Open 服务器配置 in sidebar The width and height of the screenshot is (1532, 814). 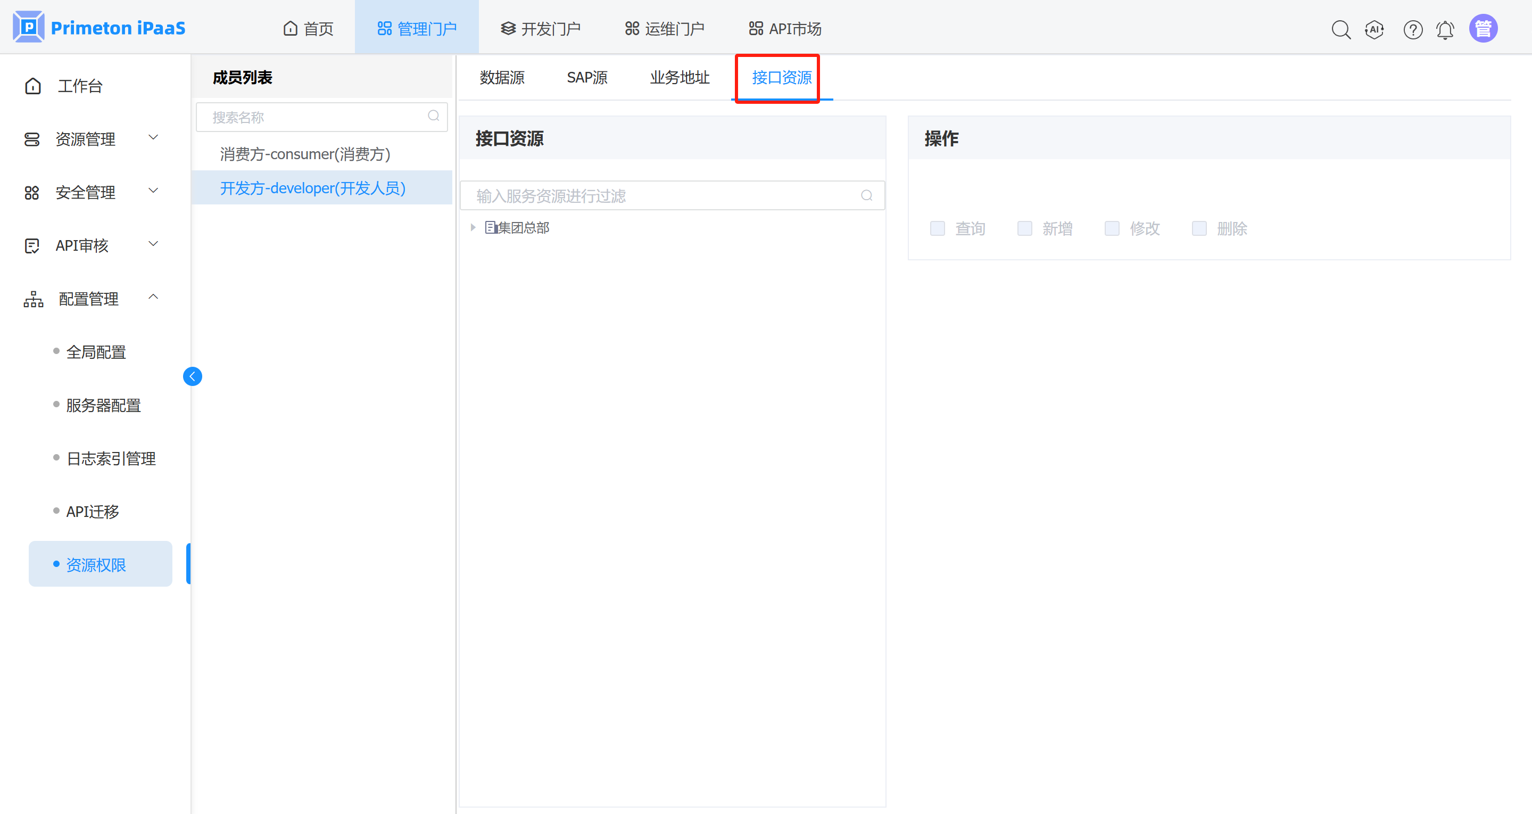tap(103, 405)
